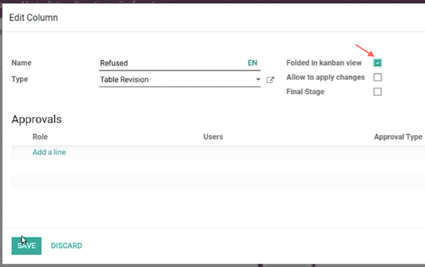Sort by the Approval Type column header
This screenshot has width=425, height=267.
(x=398, y=137)
